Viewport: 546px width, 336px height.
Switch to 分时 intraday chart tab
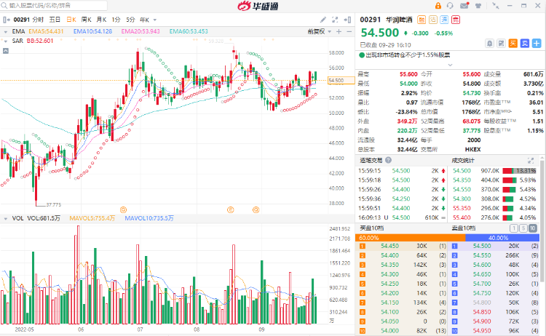38,20
